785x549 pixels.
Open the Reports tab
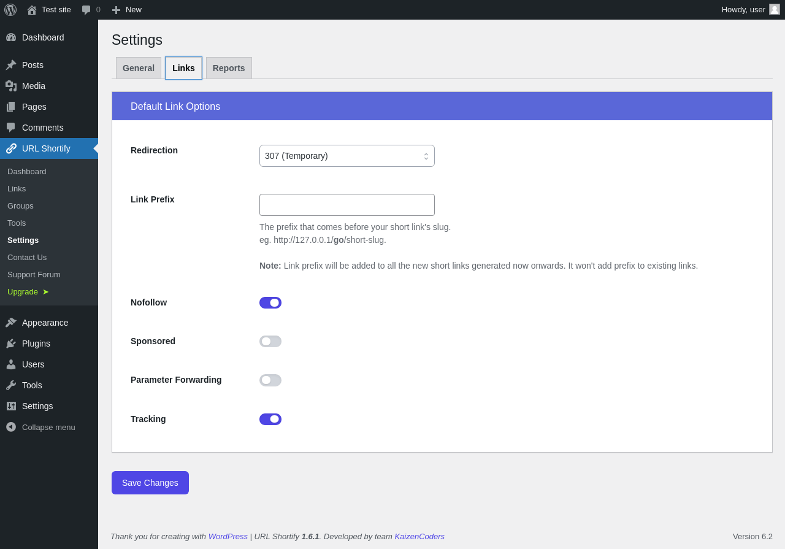coord(229,68)
